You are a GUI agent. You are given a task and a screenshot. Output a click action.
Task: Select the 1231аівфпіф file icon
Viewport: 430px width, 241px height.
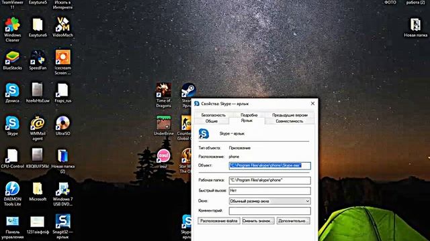pyautogui.click(x=38, y=222)
